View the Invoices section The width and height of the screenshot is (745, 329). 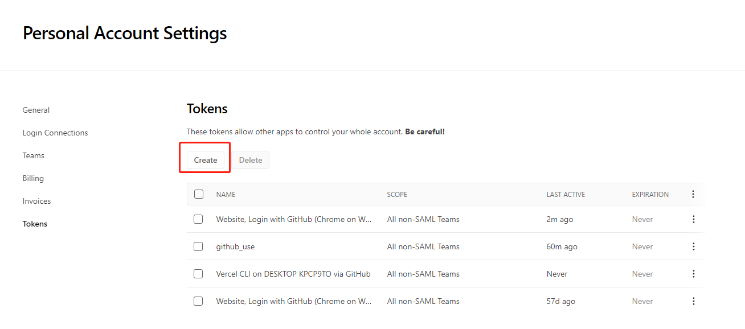coord(36,201)
